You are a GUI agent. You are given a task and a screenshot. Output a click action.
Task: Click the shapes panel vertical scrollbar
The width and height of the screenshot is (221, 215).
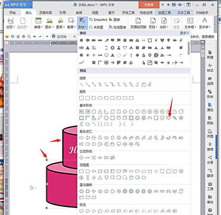point(189,47)
